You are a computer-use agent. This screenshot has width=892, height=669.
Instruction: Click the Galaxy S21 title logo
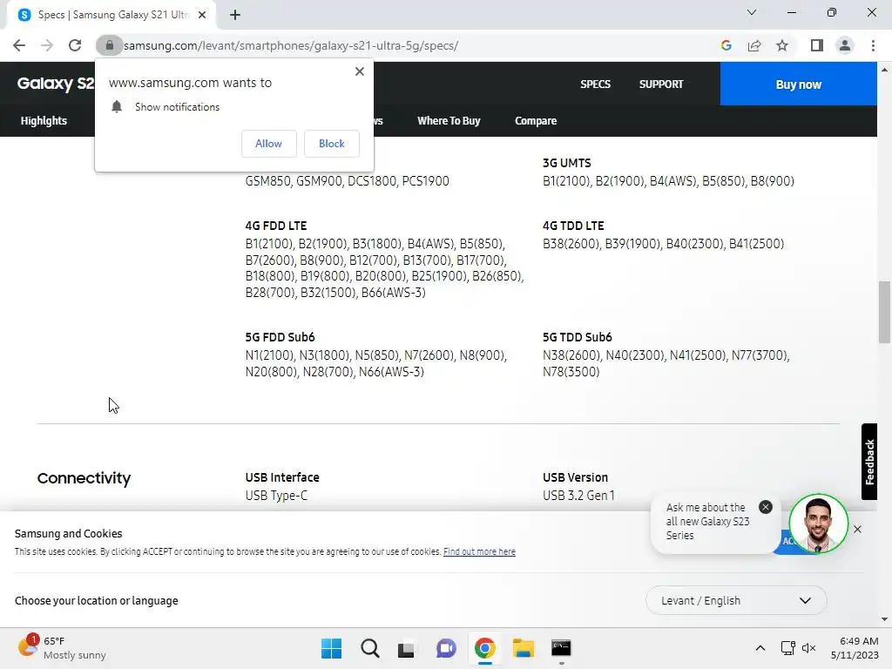[55, 84]
